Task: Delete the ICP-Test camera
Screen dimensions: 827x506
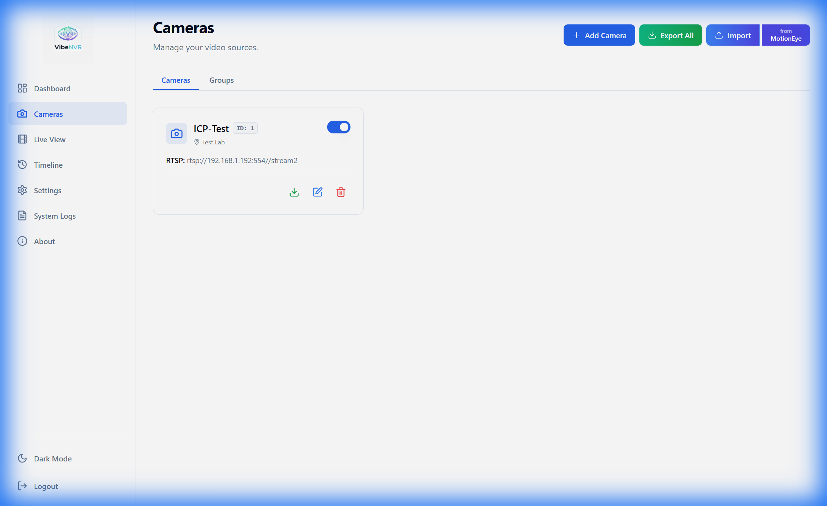Action: tap(341, 192)
